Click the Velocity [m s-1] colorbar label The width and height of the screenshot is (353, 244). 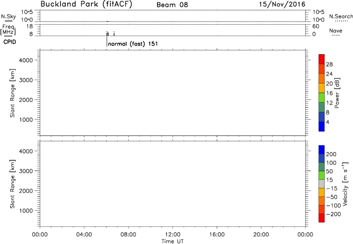345,184
